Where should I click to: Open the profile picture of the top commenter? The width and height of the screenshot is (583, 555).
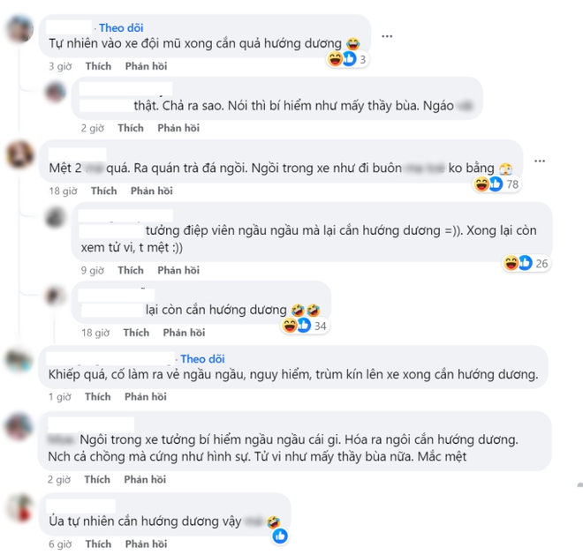click(19, 29)
